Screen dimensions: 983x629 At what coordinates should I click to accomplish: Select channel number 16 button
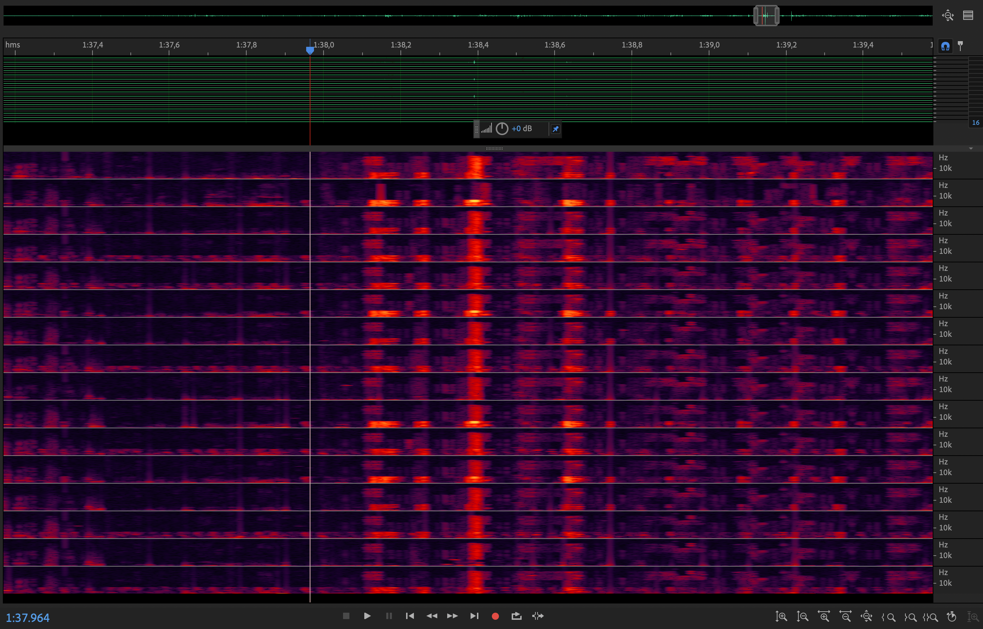point(975,123)
